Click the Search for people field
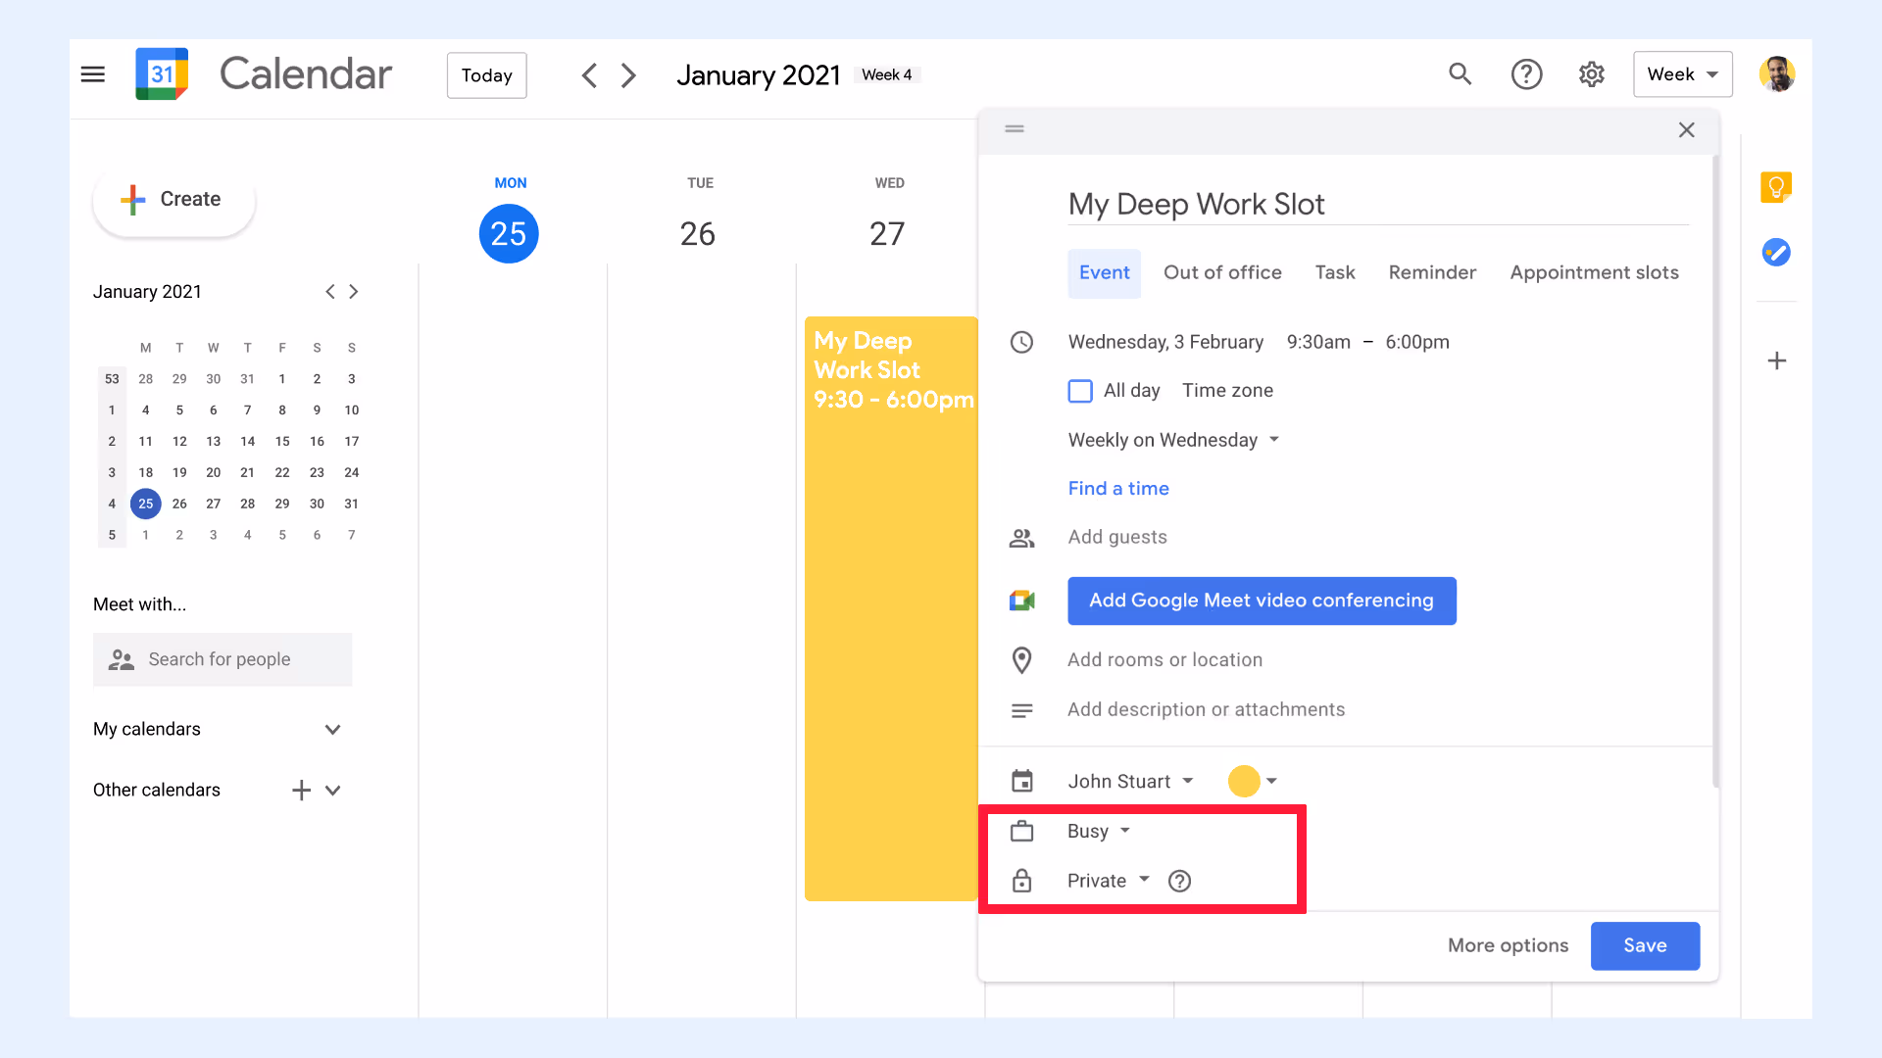 (x=223, y=659)
